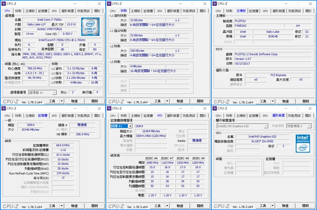Click CPU-Z title icon in the 記憶體 window
The height and width of the screenshot is (210, 317).
[3, 108]
